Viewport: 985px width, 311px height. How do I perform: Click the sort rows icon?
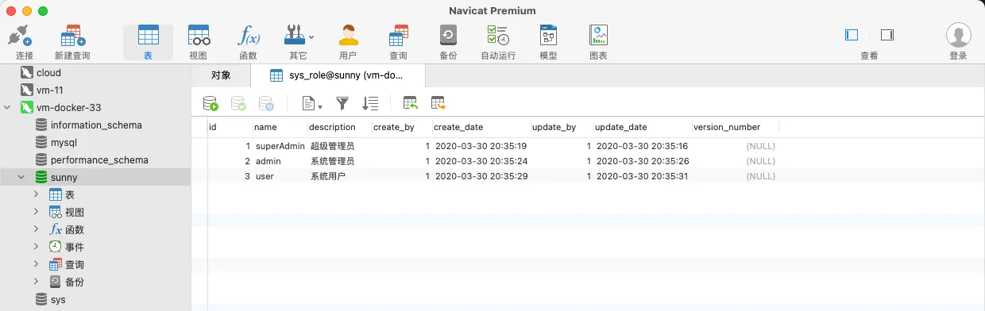pyautogui.click(x=370, y=103)
